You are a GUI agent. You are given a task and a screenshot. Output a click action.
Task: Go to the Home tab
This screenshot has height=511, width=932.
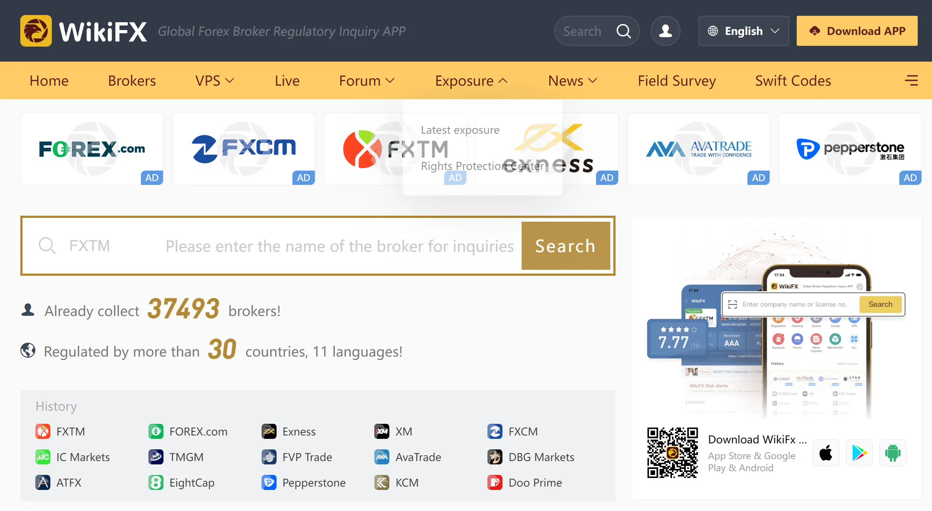(x=49, y=80)
